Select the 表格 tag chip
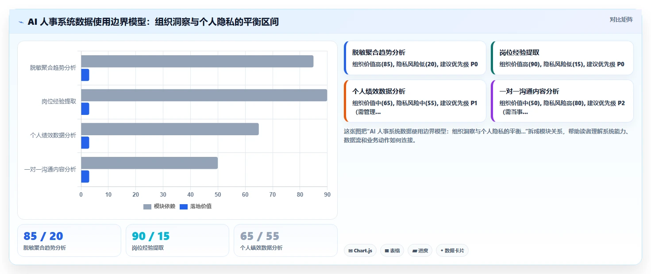Image resolution: width=651 pixels, height=274 pixels. click(392, 251)
